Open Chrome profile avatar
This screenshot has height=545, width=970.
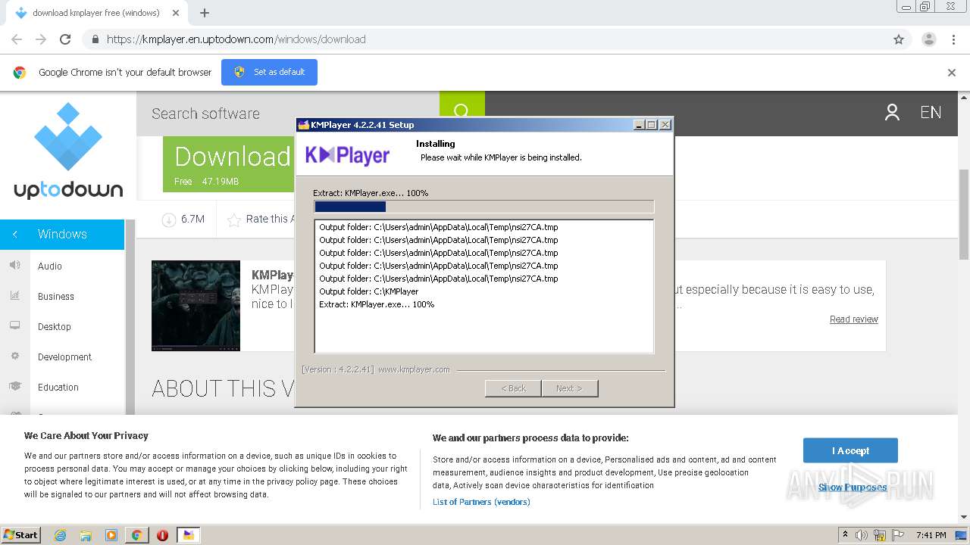tap(929, 39)
